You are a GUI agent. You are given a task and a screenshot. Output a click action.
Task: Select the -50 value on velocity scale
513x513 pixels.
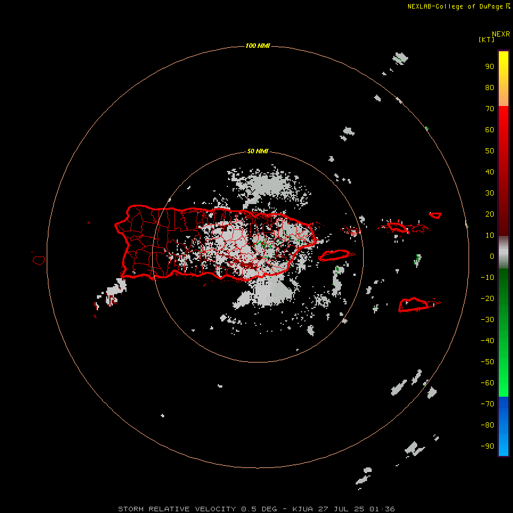tap(487, 362)
